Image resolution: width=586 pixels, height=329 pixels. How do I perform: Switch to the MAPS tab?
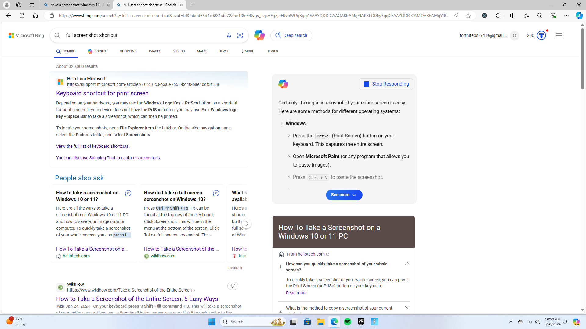click(x=201, y=51)
